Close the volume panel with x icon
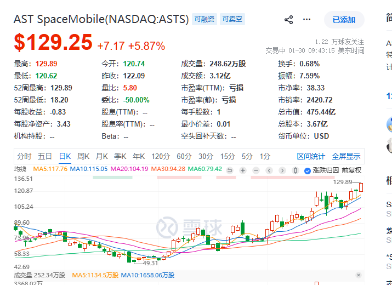 coord(359,275)
